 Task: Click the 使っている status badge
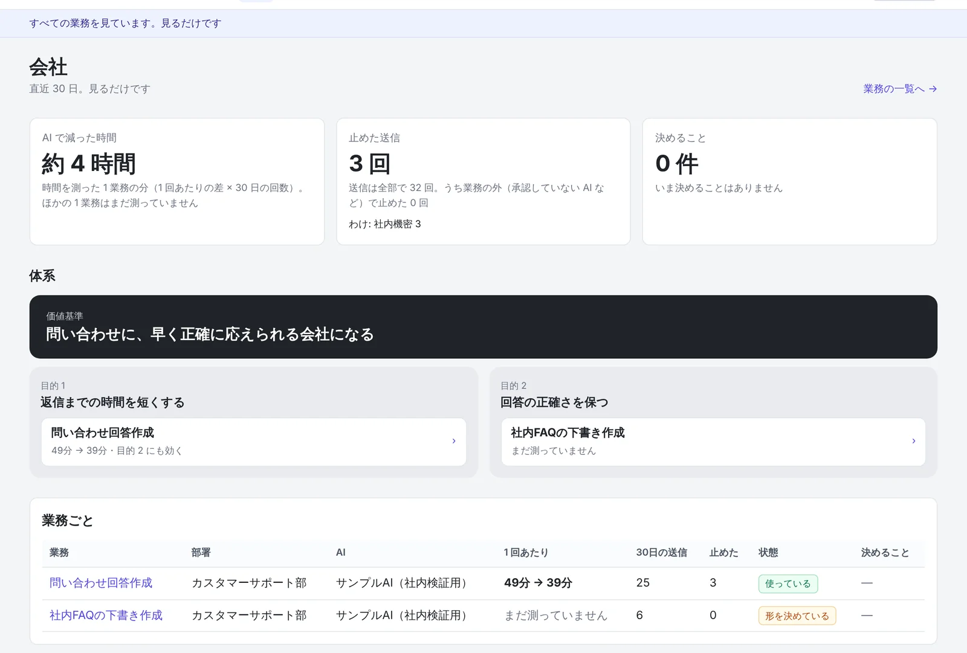(x=788, y=584)
